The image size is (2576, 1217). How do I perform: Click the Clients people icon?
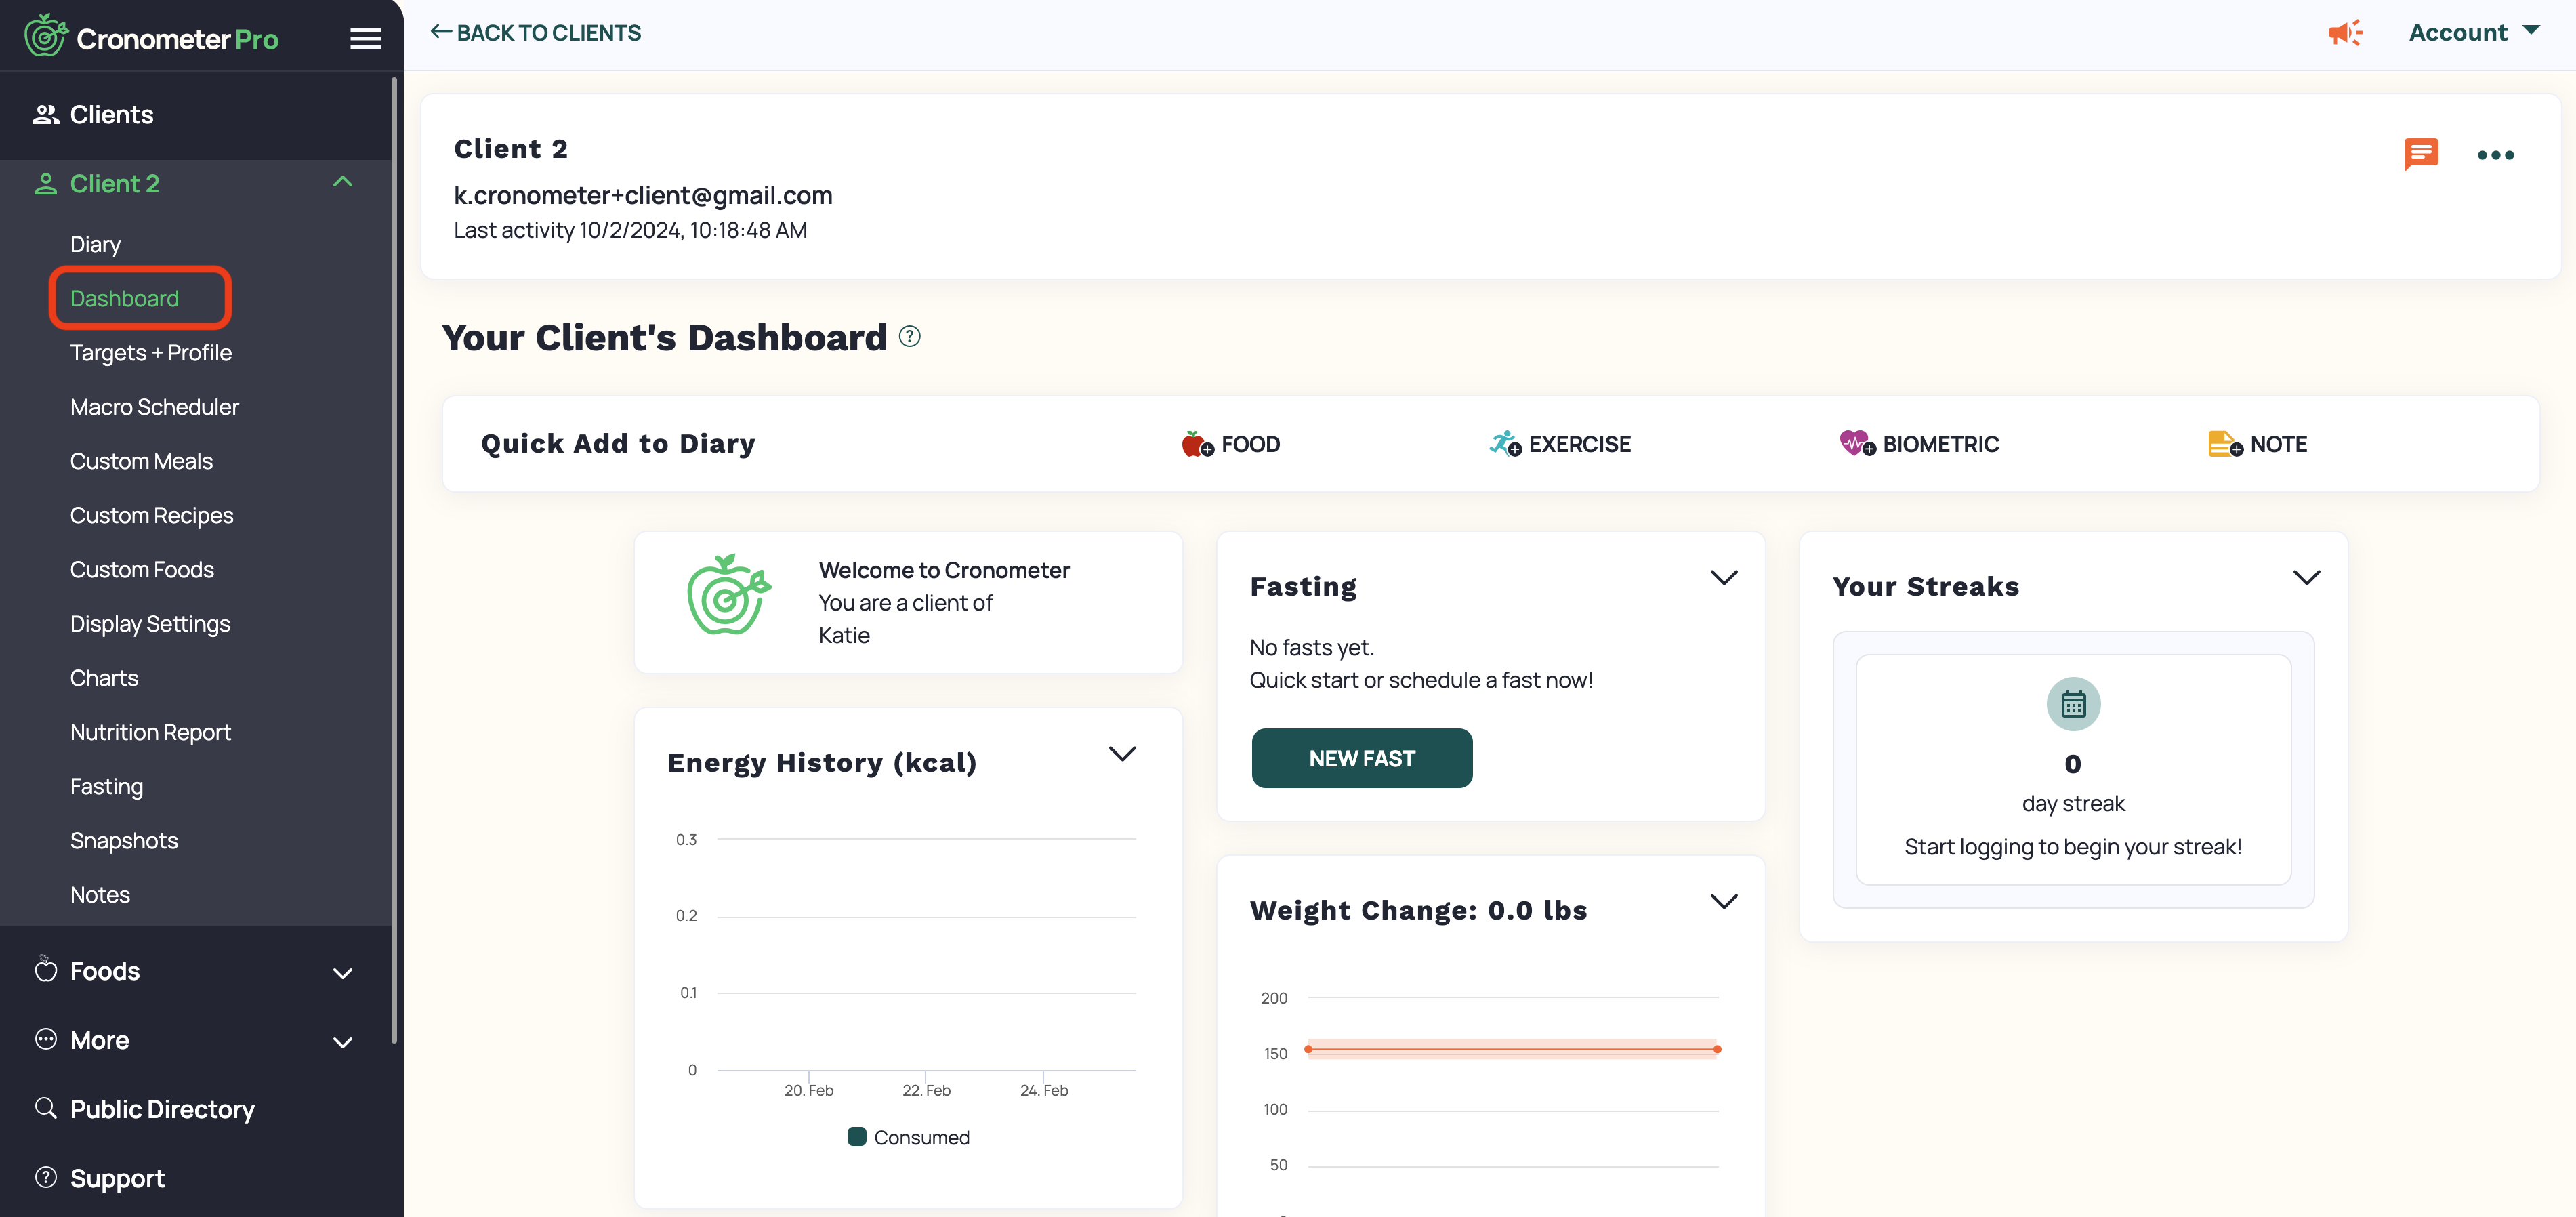click(x=45, y=115)
